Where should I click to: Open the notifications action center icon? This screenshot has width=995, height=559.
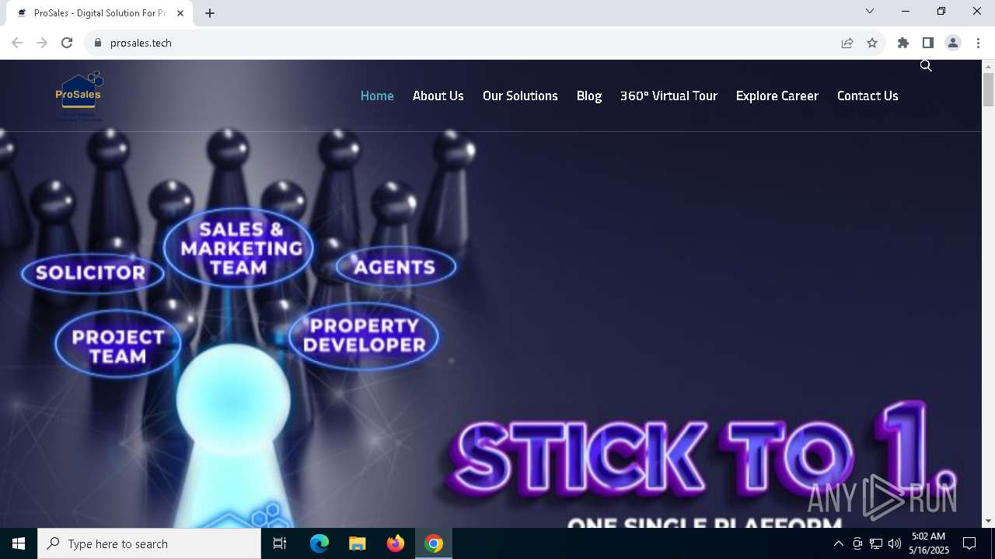(970, 543)
